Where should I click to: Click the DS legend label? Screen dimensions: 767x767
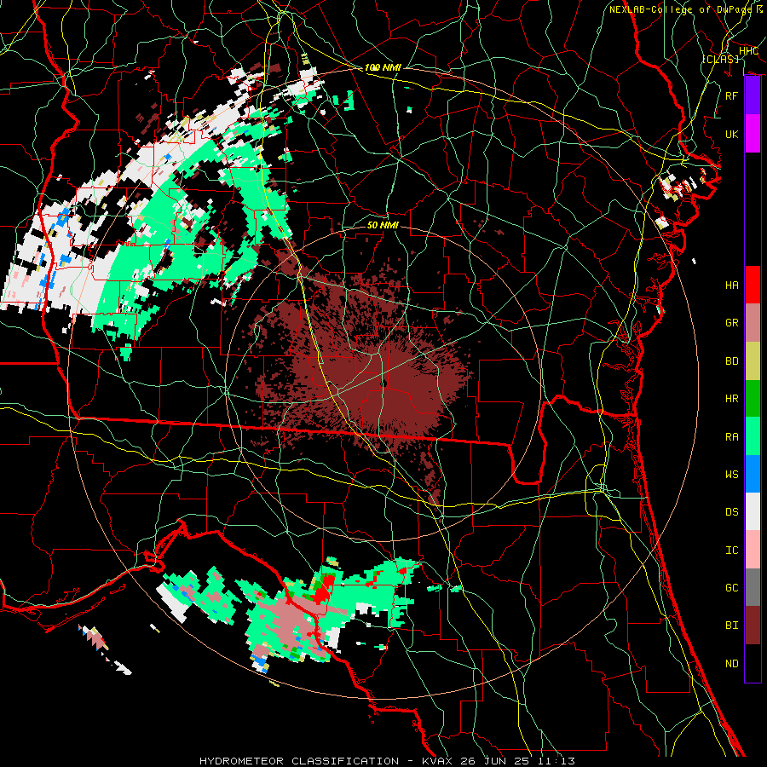(x=731, y=512)
